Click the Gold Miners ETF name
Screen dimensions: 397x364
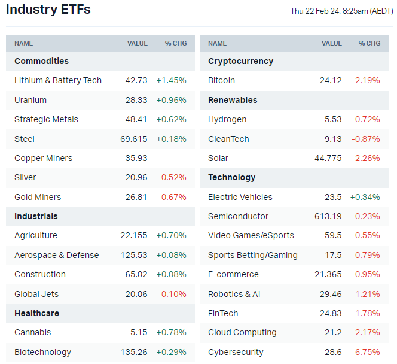[38, 197]
